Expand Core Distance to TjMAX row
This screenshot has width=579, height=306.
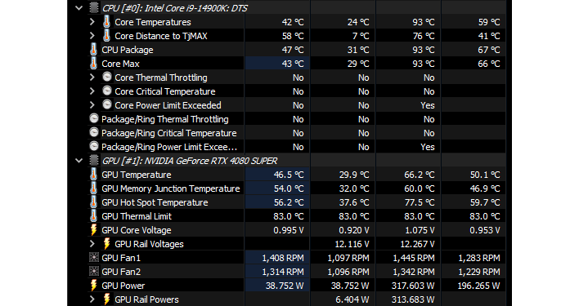pyautogui.click(x=92, y=36)
